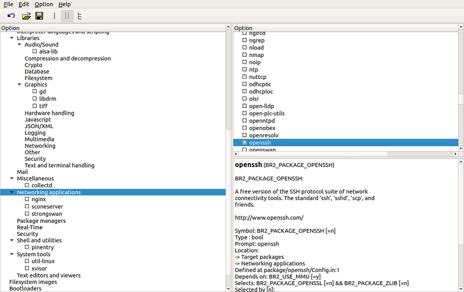The image size is (464, 292).
Task: Click the http://www.openssh.com/ text
Action: point(269,218)
